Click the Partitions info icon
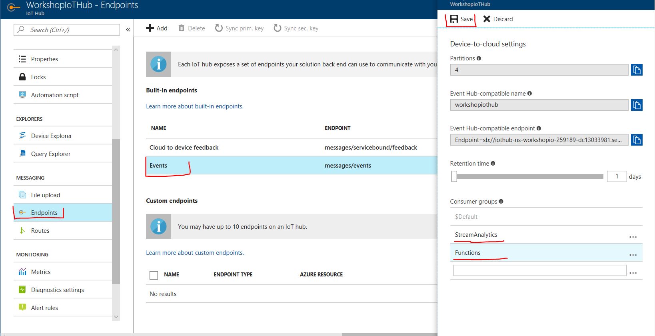The height and width of the screenshot is (336, 655). point(479,58)
